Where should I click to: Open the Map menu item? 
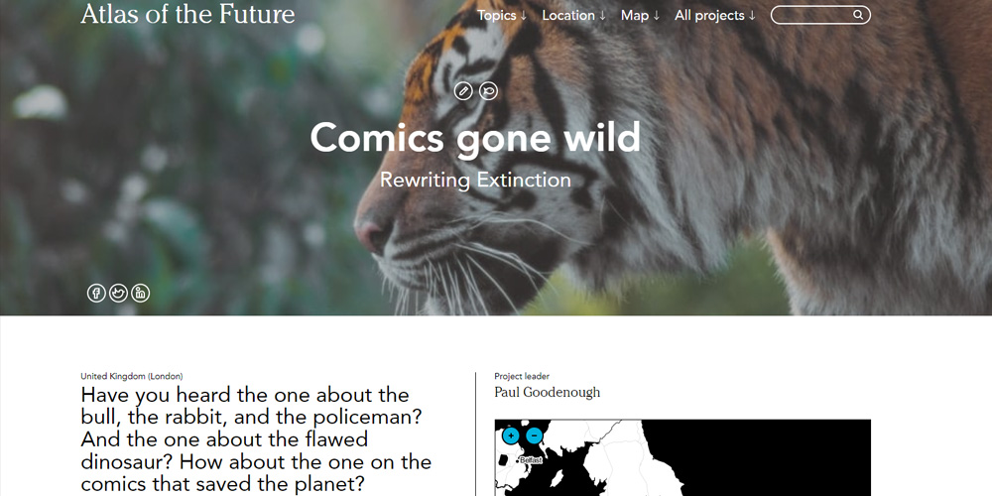click(x=640, y=15)
